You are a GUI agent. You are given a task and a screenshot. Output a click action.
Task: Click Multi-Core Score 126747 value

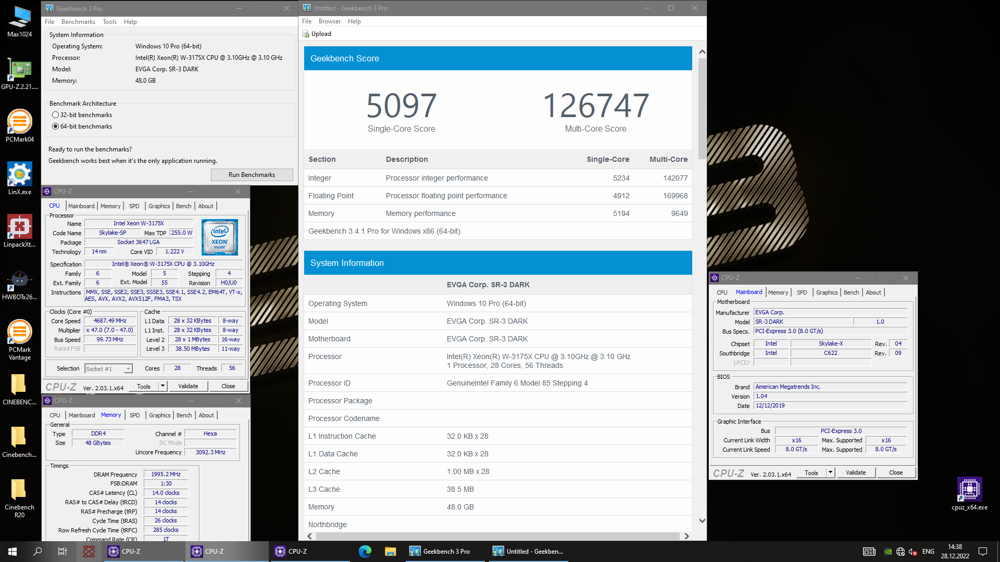tap(596, 106)
